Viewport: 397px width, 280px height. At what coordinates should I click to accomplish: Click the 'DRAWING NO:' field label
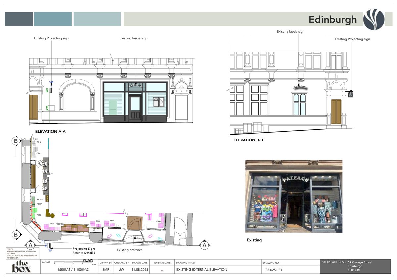click(271, 263)
